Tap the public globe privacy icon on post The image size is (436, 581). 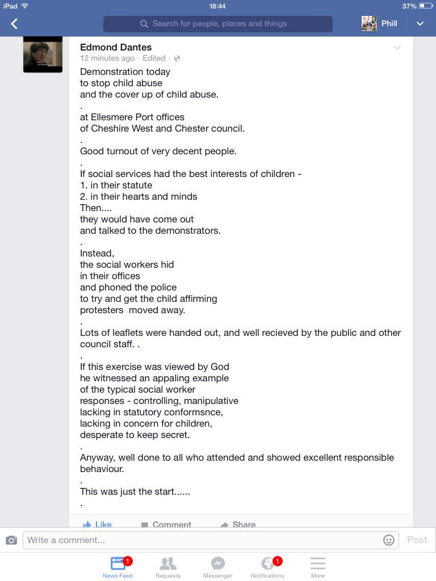(177, 58)
